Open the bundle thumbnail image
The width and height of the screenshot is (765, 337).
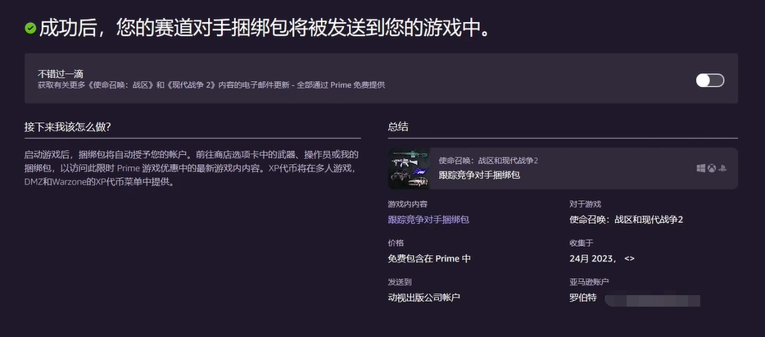(x=409, y=169)
